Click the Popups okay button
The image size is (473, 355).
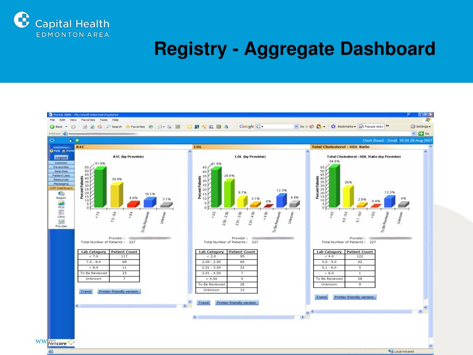(371, 127)
